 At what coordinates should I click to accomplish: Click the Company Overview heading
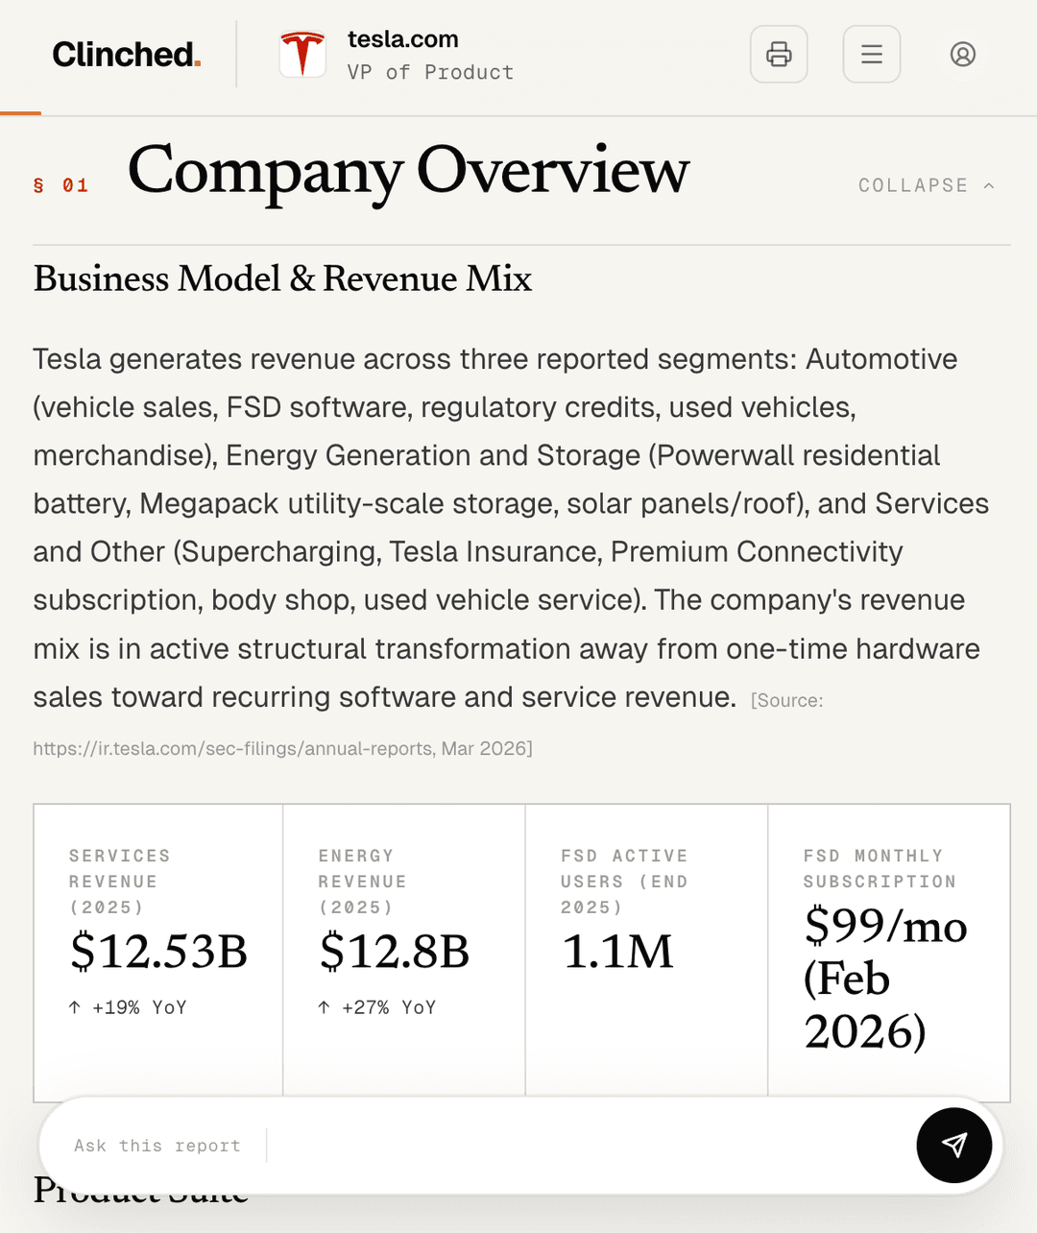coord(408,171)
